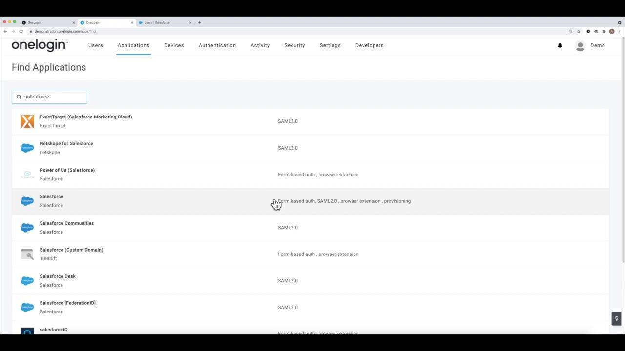
Task: Click the Power of Us app icon
Action: [27, 174]
